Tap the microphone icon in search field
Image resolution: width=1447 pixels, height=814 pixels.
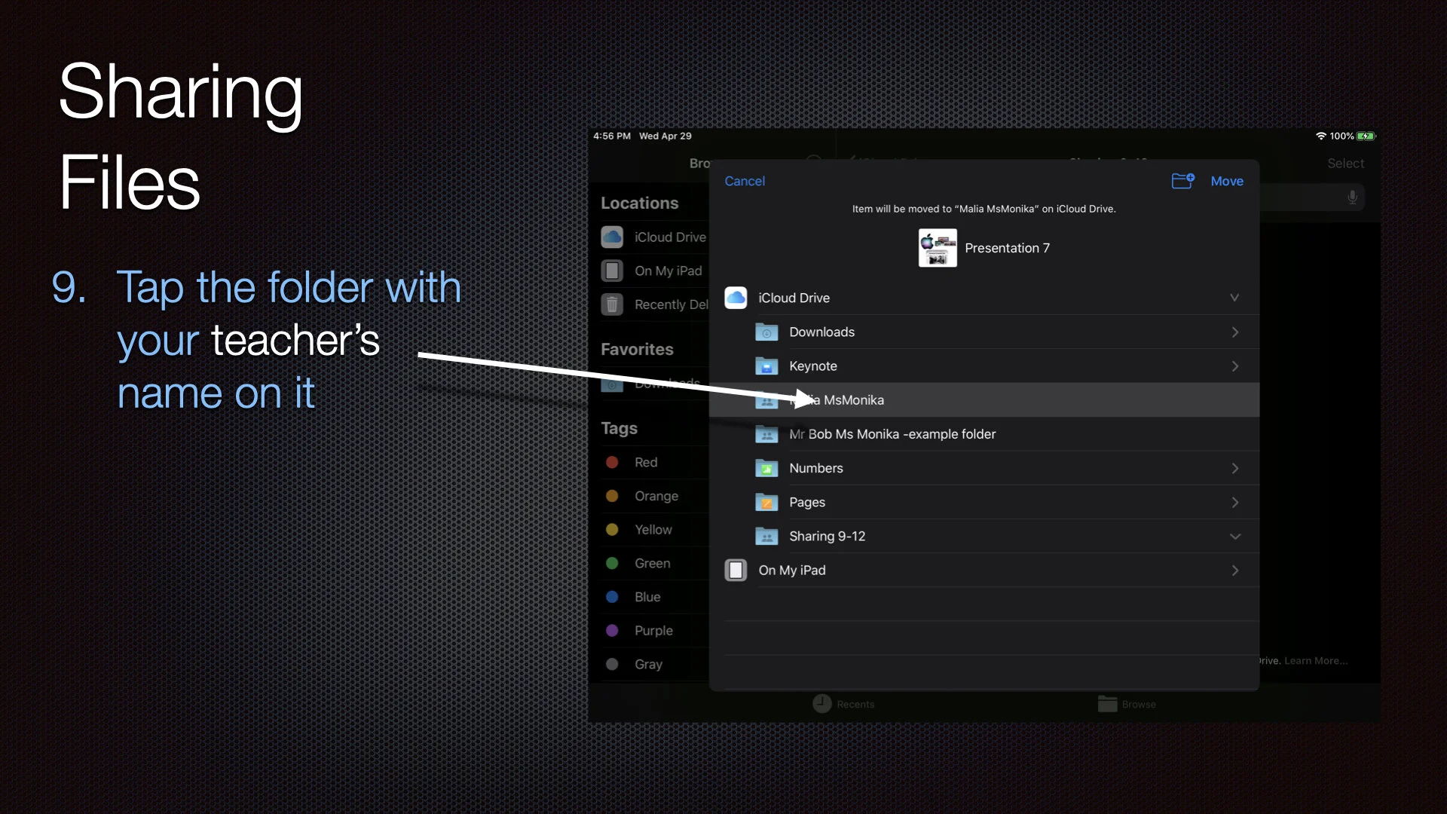(x=1353, y=197)
